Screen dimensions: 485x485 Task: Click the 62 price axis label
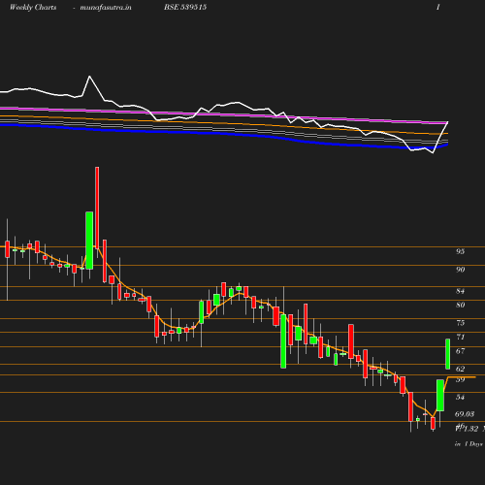(460, 369)
